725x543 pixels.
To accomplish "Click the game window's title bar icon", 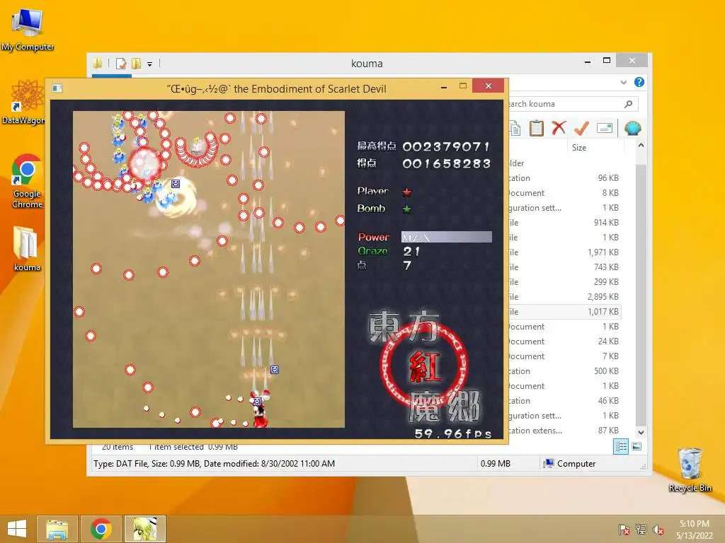I will [57, 88].
